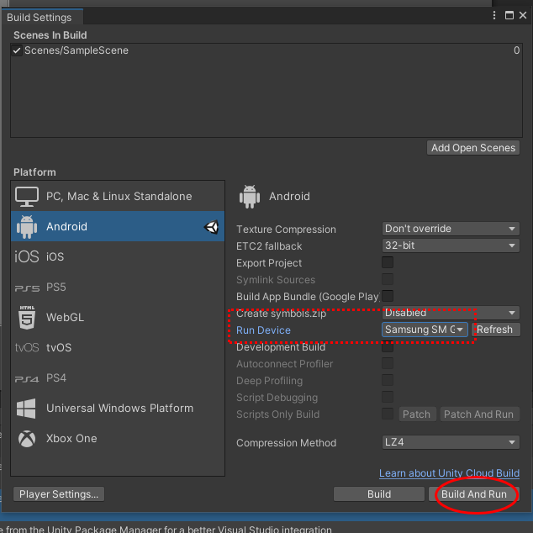Select the Xbox One platform row
This screenshot has width=533, height=533.
pyautogui.click(x=118, y=439)
